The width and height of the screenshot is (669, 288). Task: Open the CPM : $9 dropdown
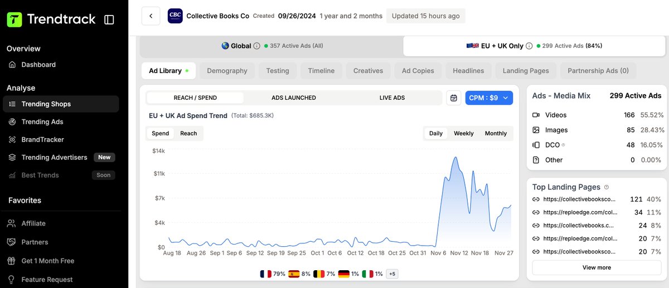click(489, 98)
